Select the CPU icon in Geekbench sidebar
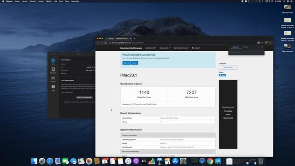Image resolution: width=295 pixels, height=166 pixels. (x=53, y=61)
